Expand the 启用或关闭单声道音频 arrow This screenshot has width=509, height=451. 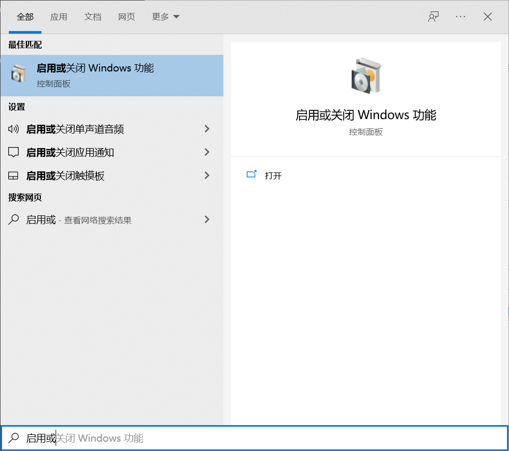(207, 129)
